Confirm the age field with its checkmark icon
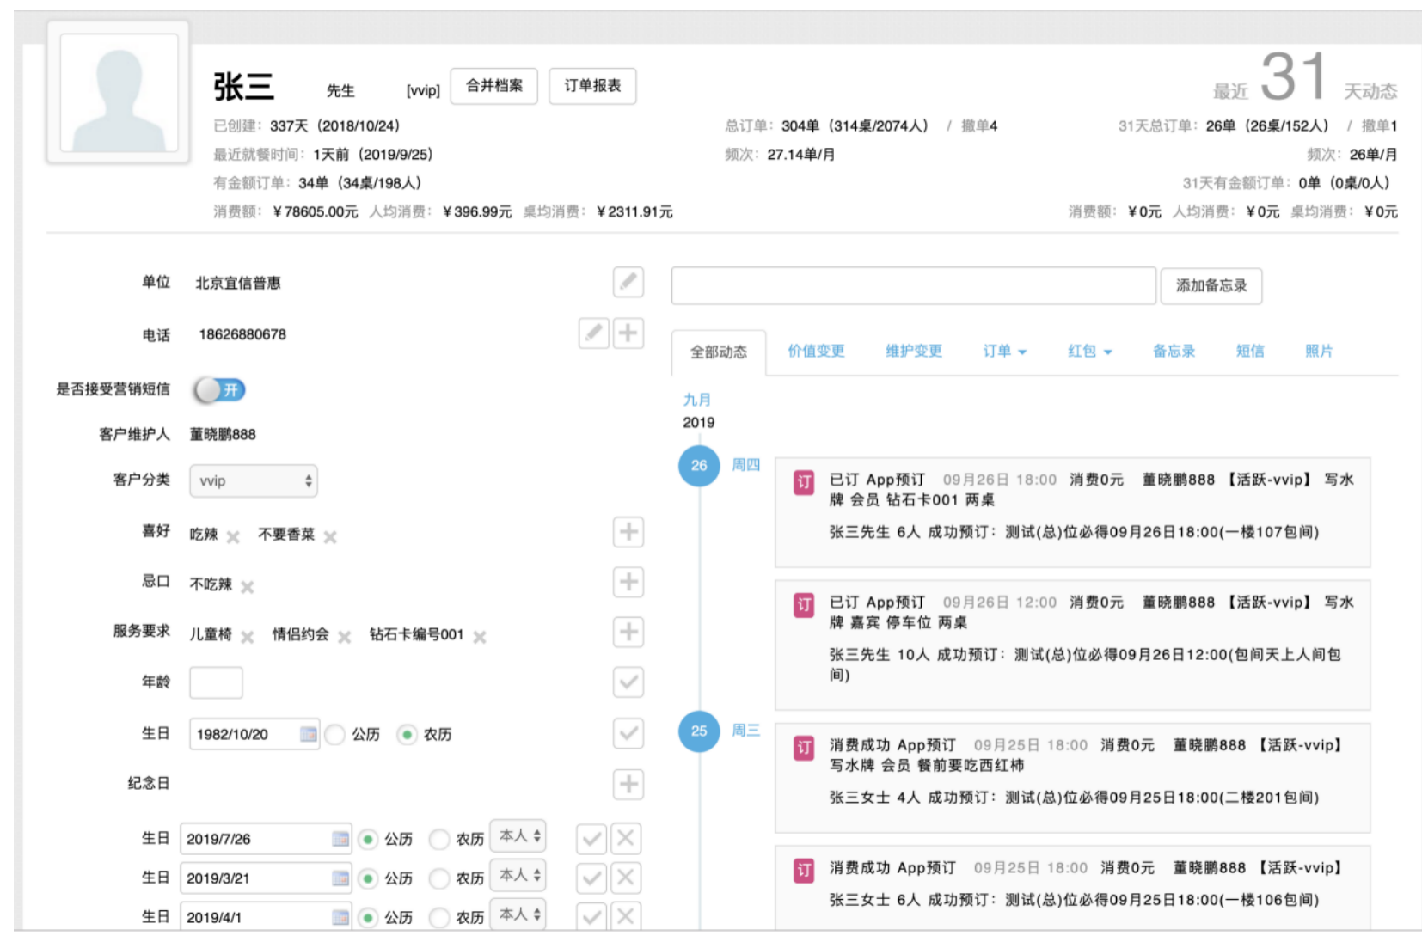The width and height of the screenshot is (1422, 942). tap(628, 682)
